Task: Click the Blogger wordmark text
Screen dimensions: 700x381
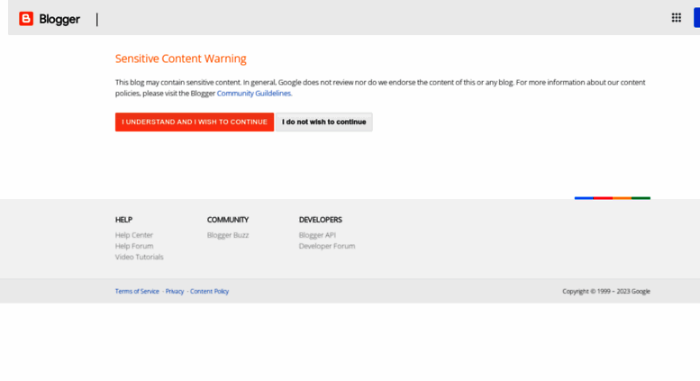Action: click(x=59, y=19)
